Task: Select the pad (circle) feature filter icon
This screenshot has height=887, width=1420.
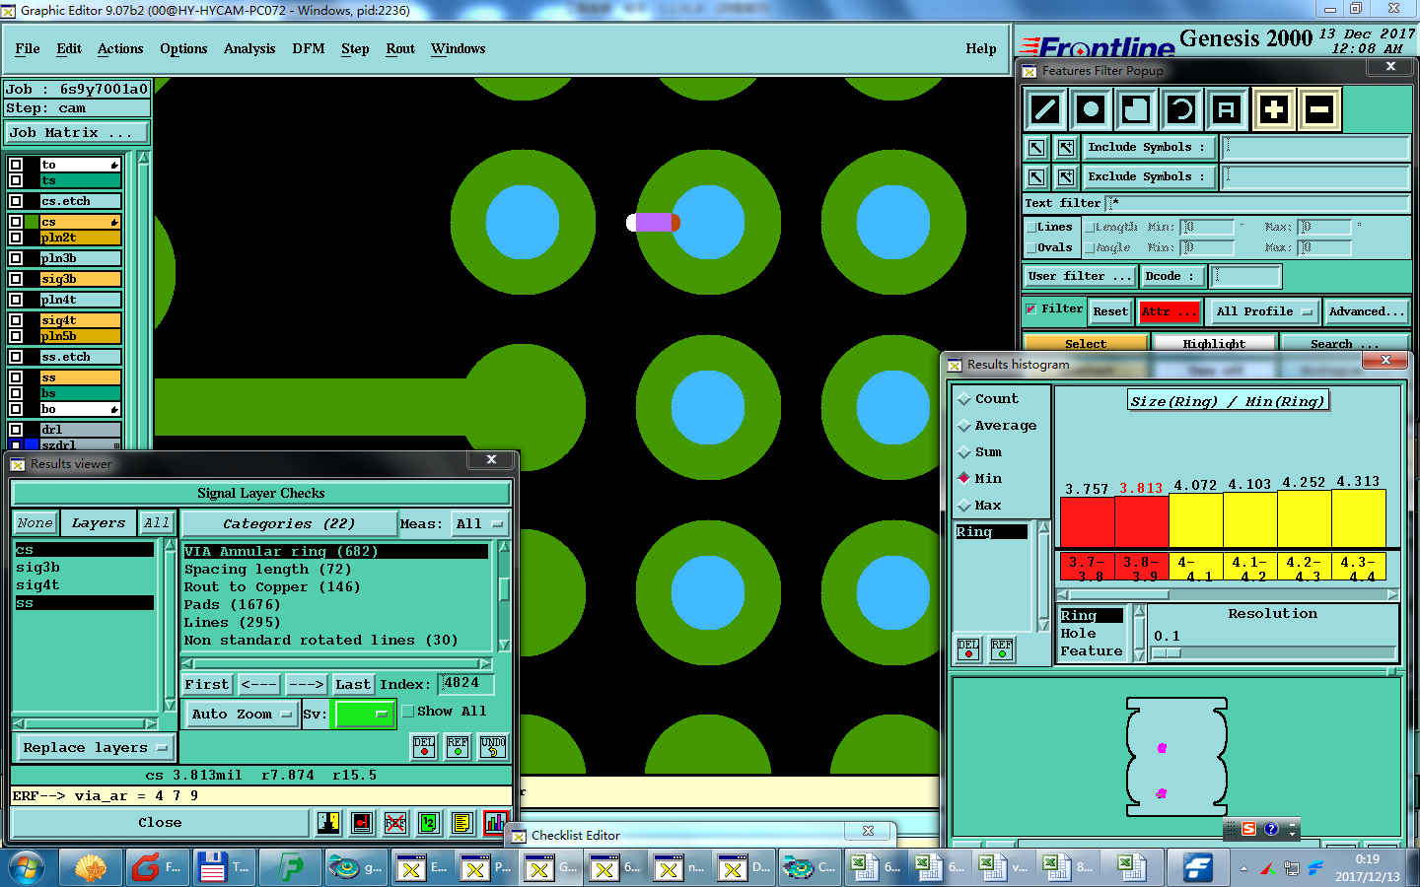Action: click(x=1091, y=109)
